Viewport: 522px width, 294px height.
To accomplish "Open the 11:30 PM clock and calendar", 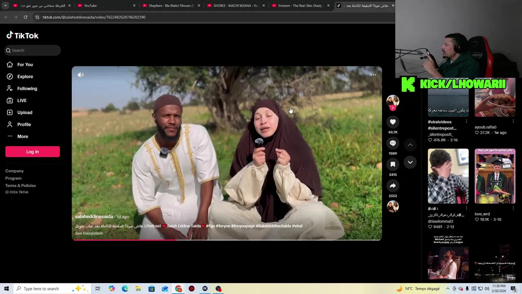I will click(499, 289).
